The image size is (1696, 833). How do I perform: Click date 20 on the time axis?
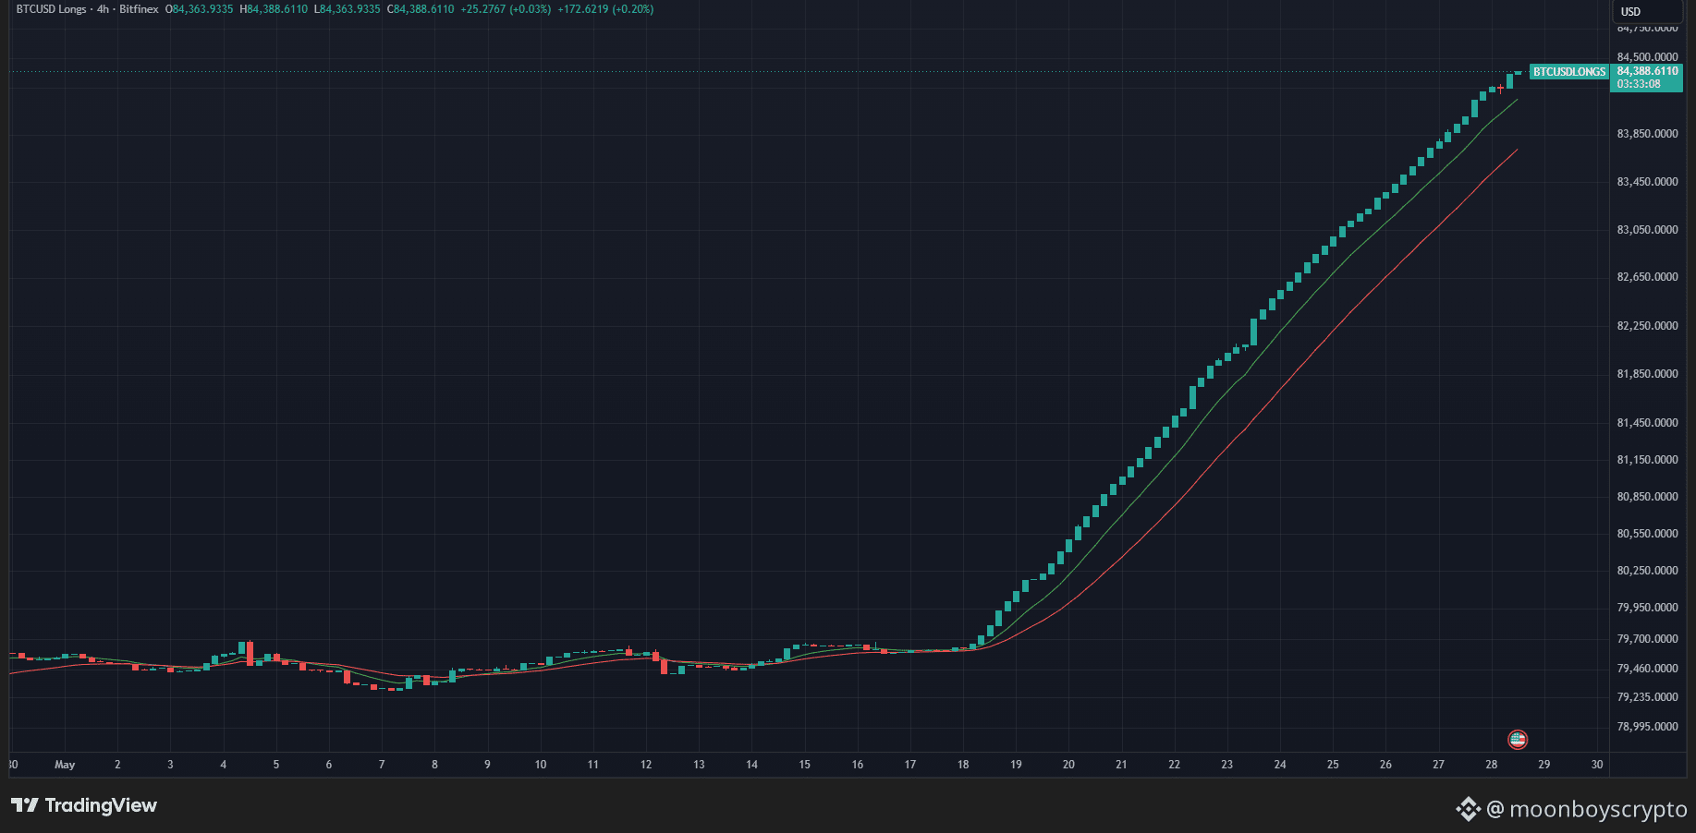(1068, 765)
